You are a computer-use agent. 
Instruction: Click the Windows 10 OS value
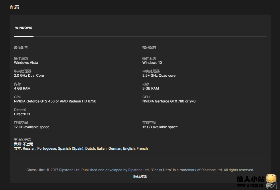pos(152,63)
